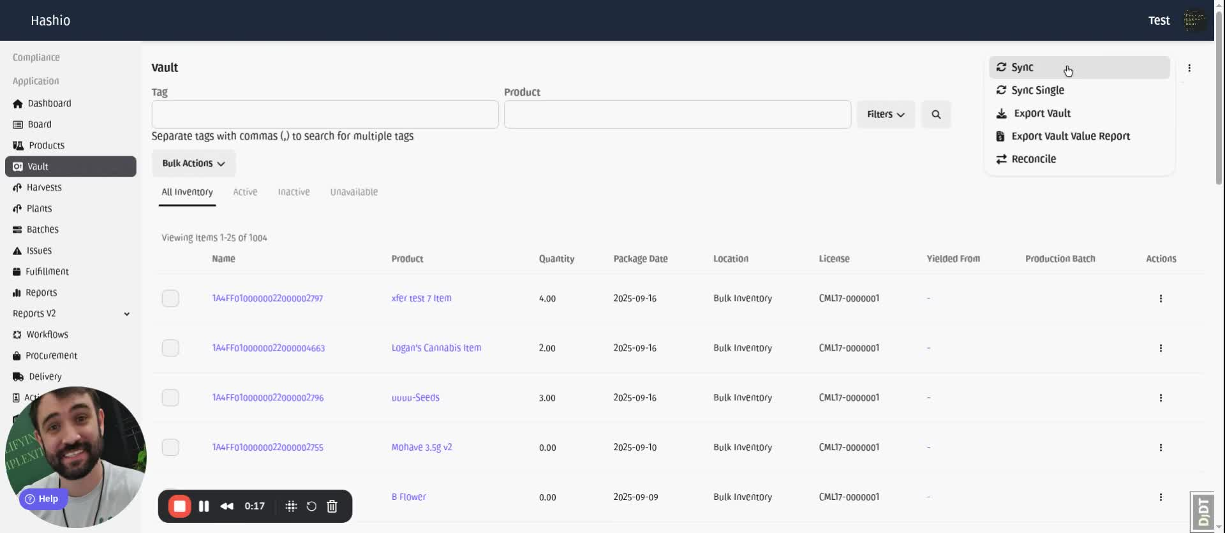Click the Quantity column header
Viewport: 1225px width, 533px height.
pos(556,259)
